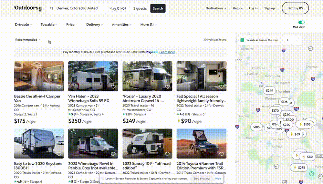Favorite the Toyota 4Runner listing heart
The width and height of the screenshot is (323, 184).
point(222,154)
